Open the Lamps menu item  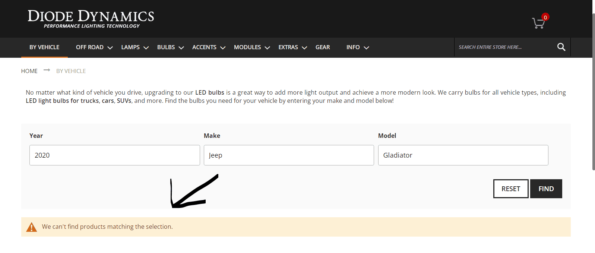tap(130, 47)
